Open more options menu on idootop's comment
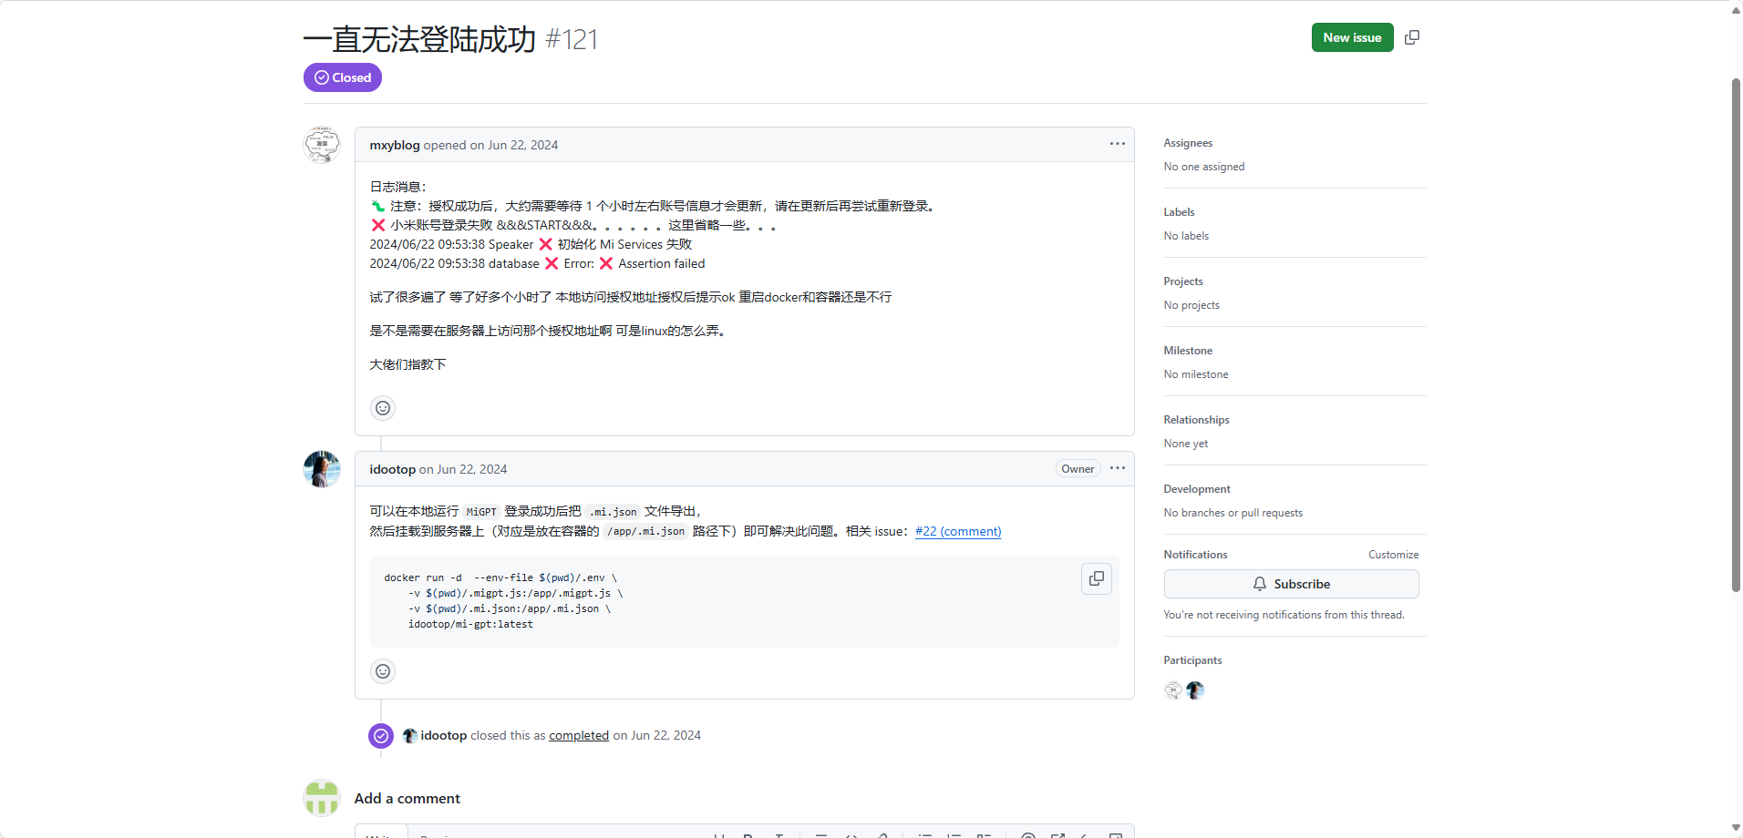This screenshot has height=838, width=1743. (x=1117, y=468)
